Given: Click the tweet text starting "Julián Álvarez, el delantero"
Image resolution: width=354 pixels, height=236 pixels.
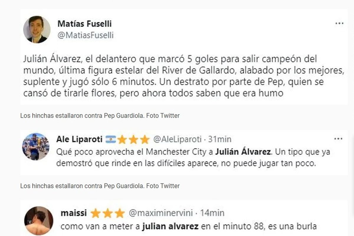Looking at the screenshot, I should (170, 76).
